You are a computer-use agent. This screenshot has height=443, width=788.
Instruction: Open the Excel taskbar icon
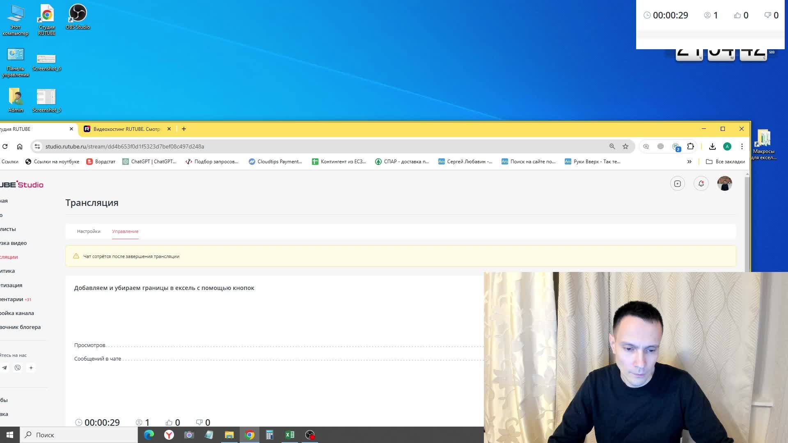(x=290, y=435)
